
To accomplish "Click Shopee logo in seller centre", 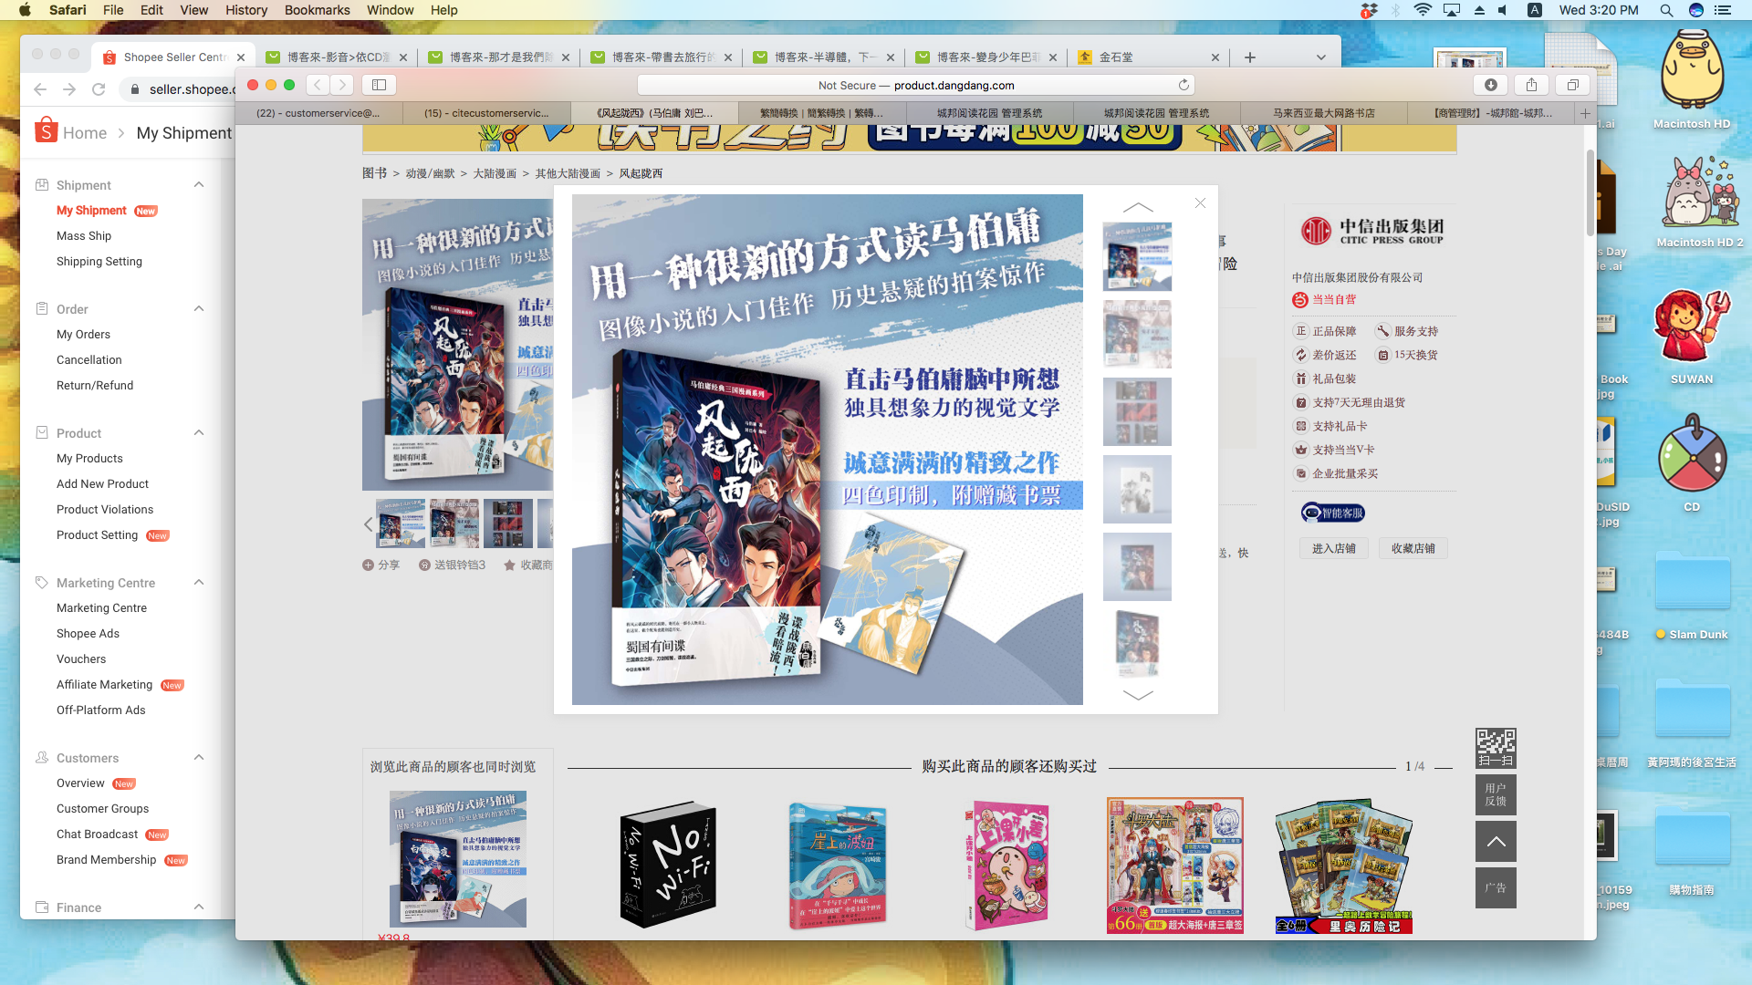I will click(46, 130).
